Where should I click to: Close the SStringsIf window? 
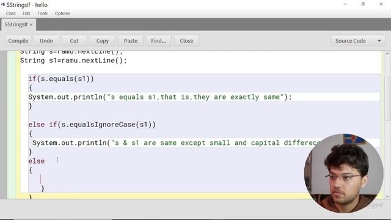(x=381, y=4)
